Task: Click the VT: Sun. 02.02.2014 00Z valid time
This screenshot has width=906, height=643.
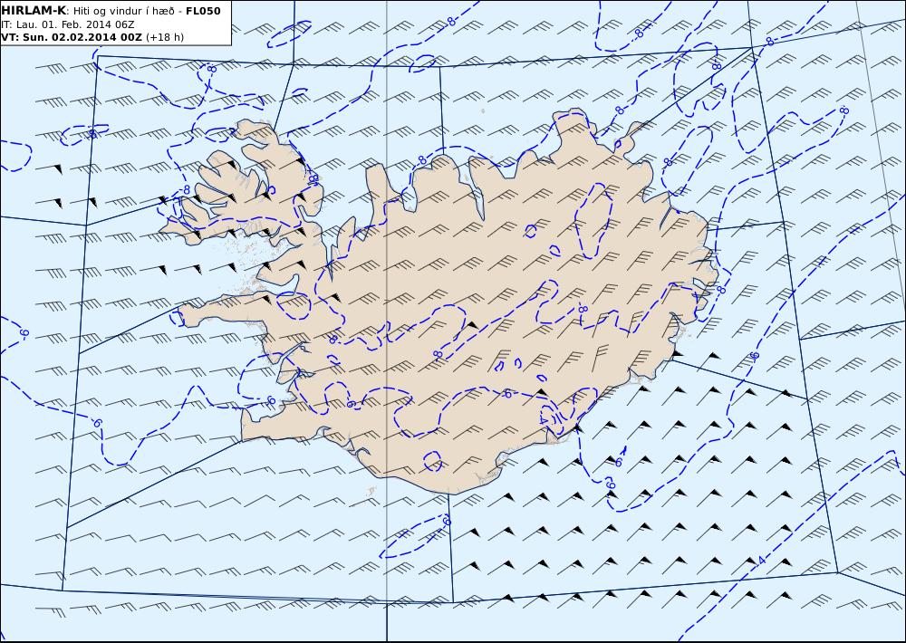Action: (72, 37)
